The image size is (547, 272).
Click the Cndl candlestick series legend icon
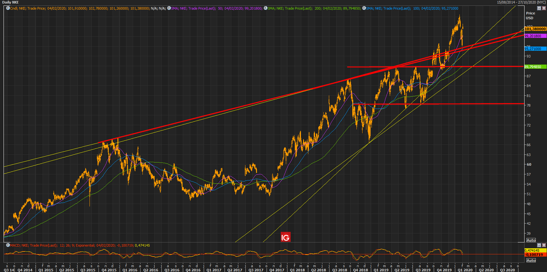point(8,8)
